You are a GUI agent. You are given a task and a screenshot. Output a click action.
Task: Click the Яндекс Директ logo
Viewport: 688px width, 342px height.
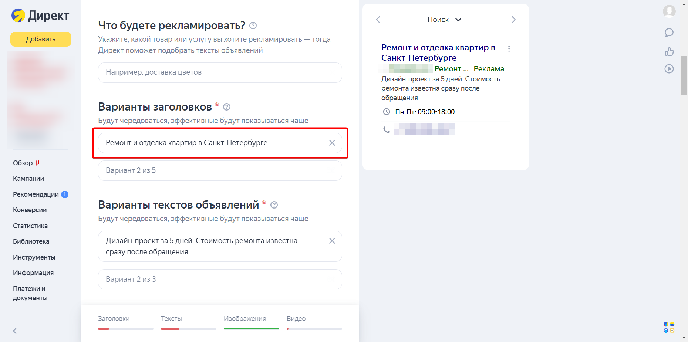(40, 16)
